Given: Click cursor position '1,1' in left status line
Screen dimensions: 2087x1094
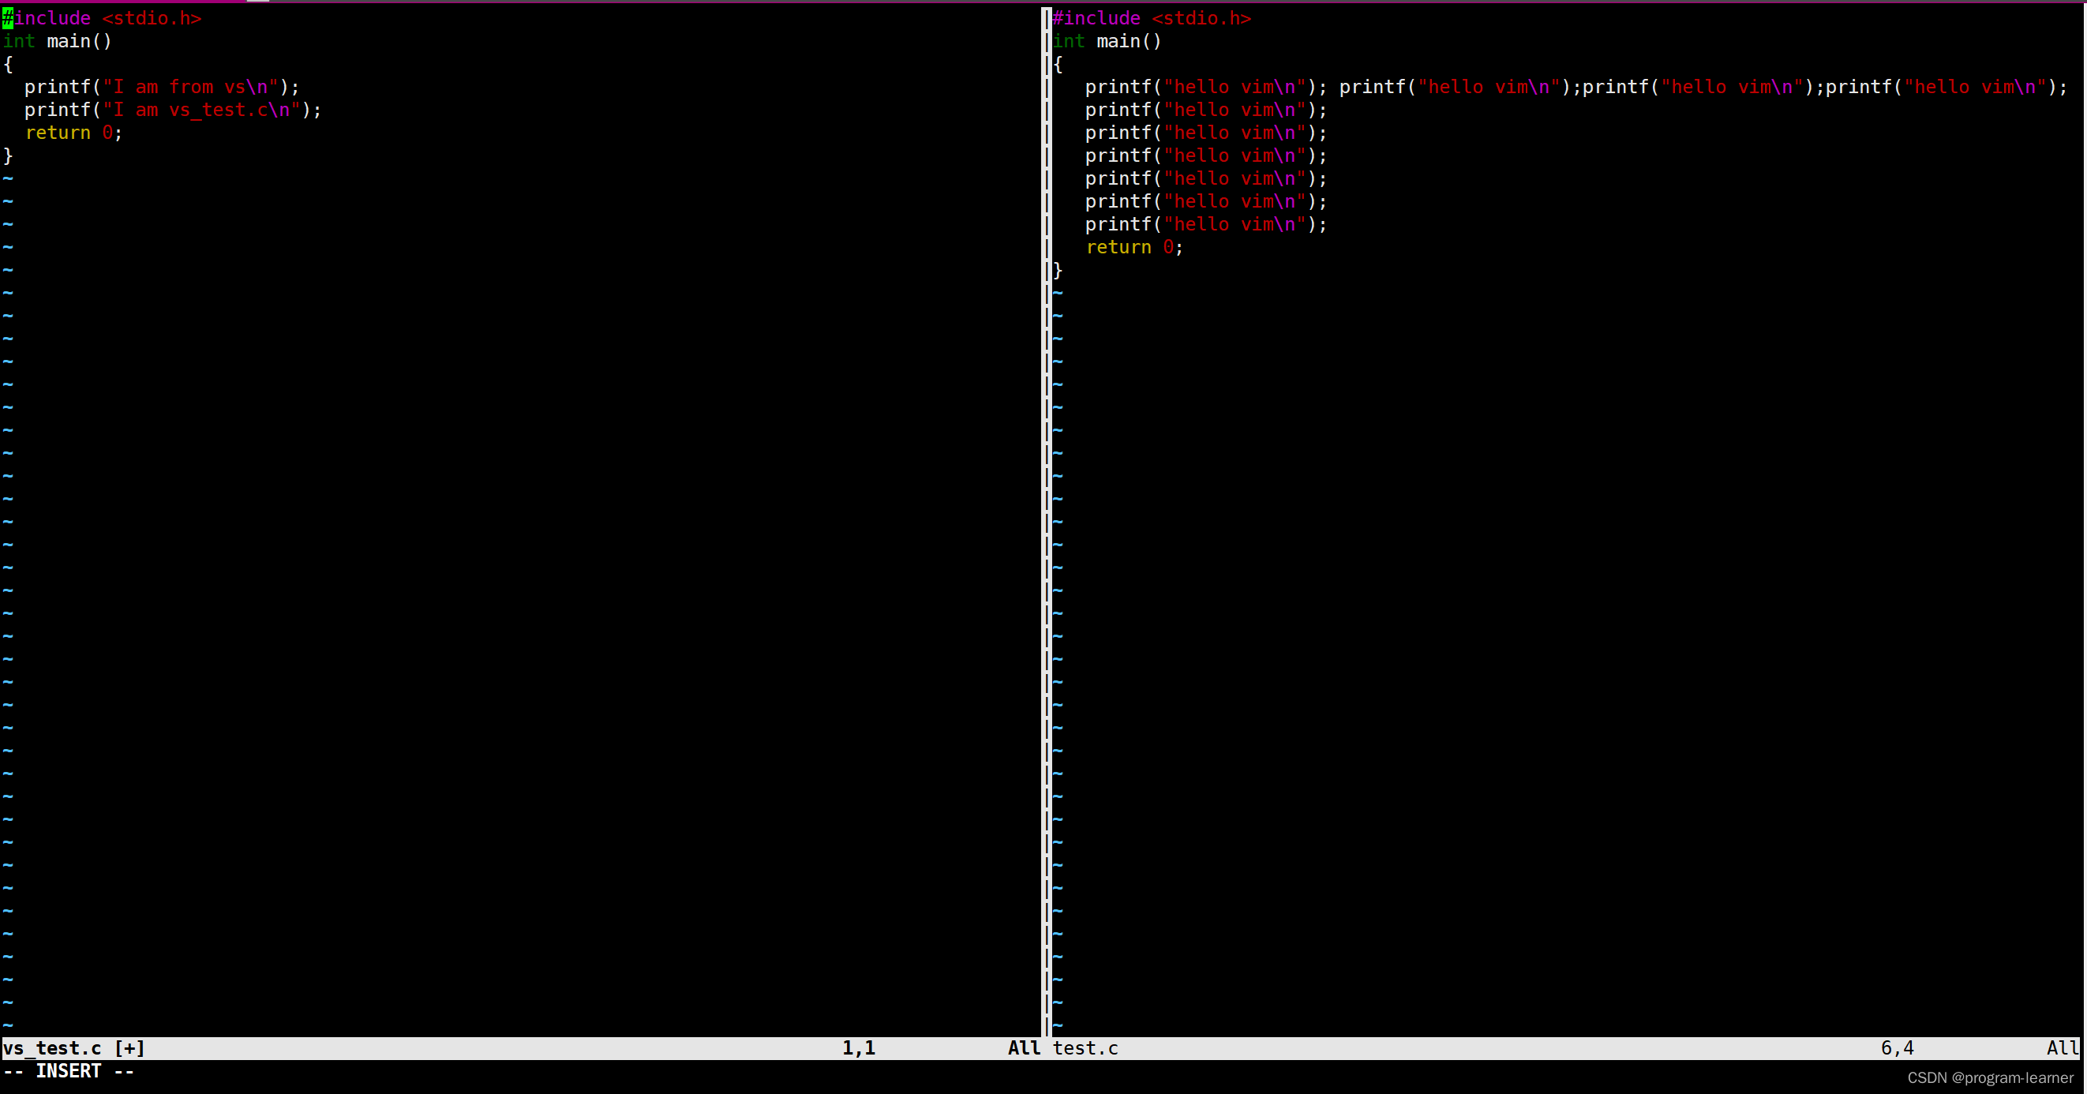Looking at the screenshot, I should (859, 1047).
